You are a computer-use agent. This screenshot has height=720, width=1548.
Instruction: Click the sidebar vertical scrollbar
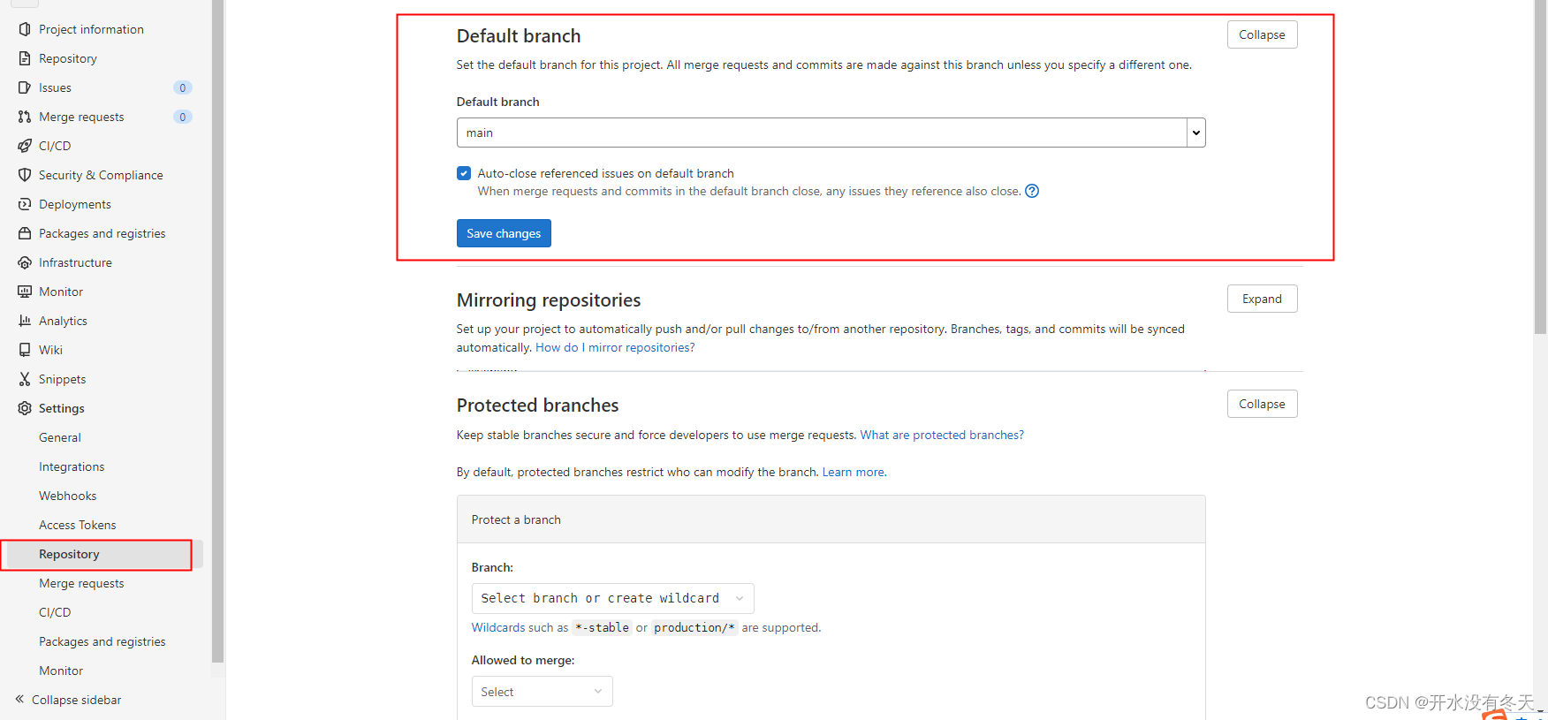click(217, 331)
